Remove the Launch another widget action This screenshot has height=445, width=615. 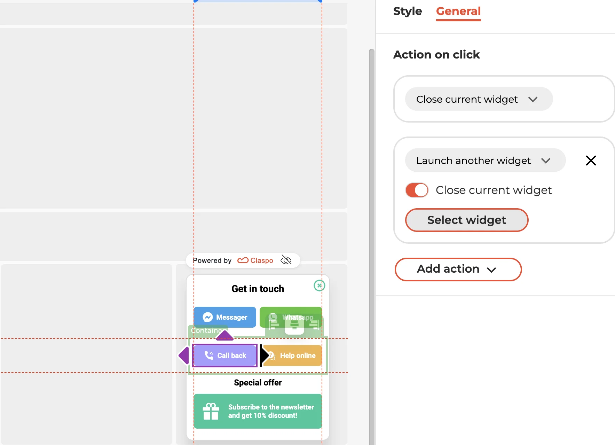click(x=591, y=160)
